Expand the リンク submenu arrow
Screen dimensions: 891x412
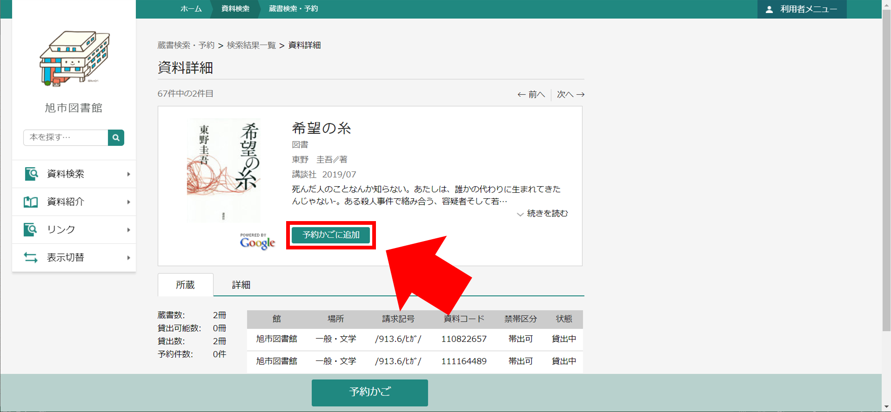point(128,230)
